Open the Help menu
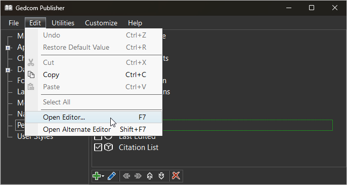This screenshot has height=185, width=347. [135, 23]
